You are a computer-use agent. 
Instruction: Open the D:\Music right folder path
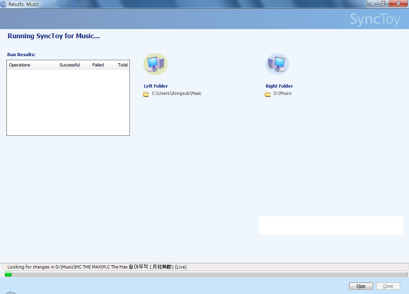[x=282, y=94]
